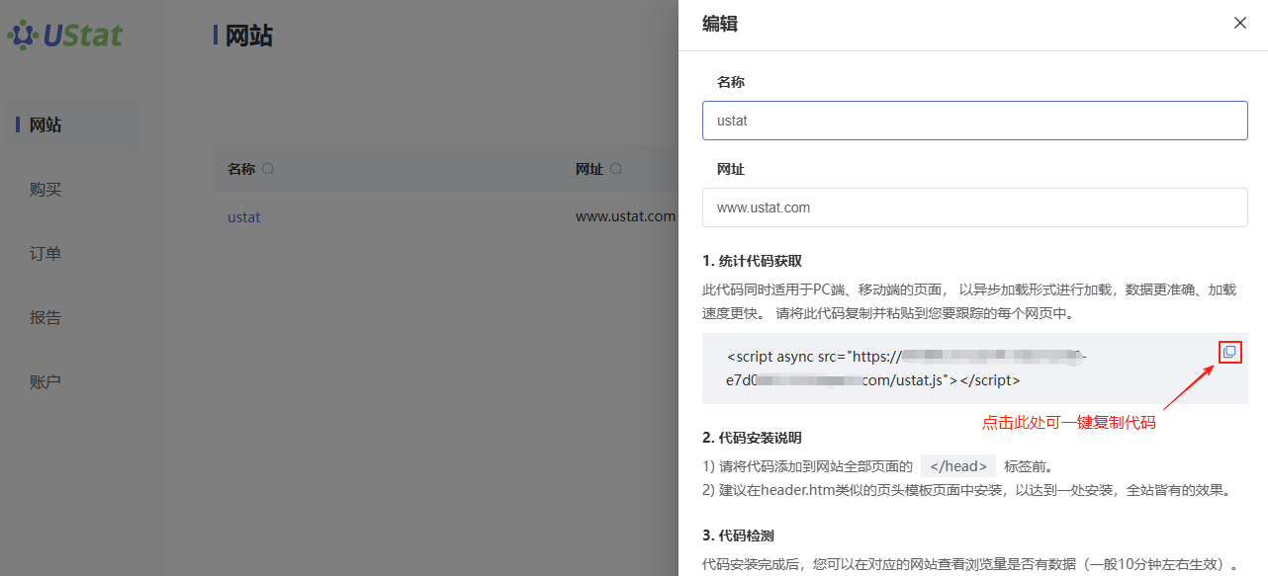This screenshot has height=576, width=1268.
Task: Click the </head> tag label
Action: tap(958, 466)
